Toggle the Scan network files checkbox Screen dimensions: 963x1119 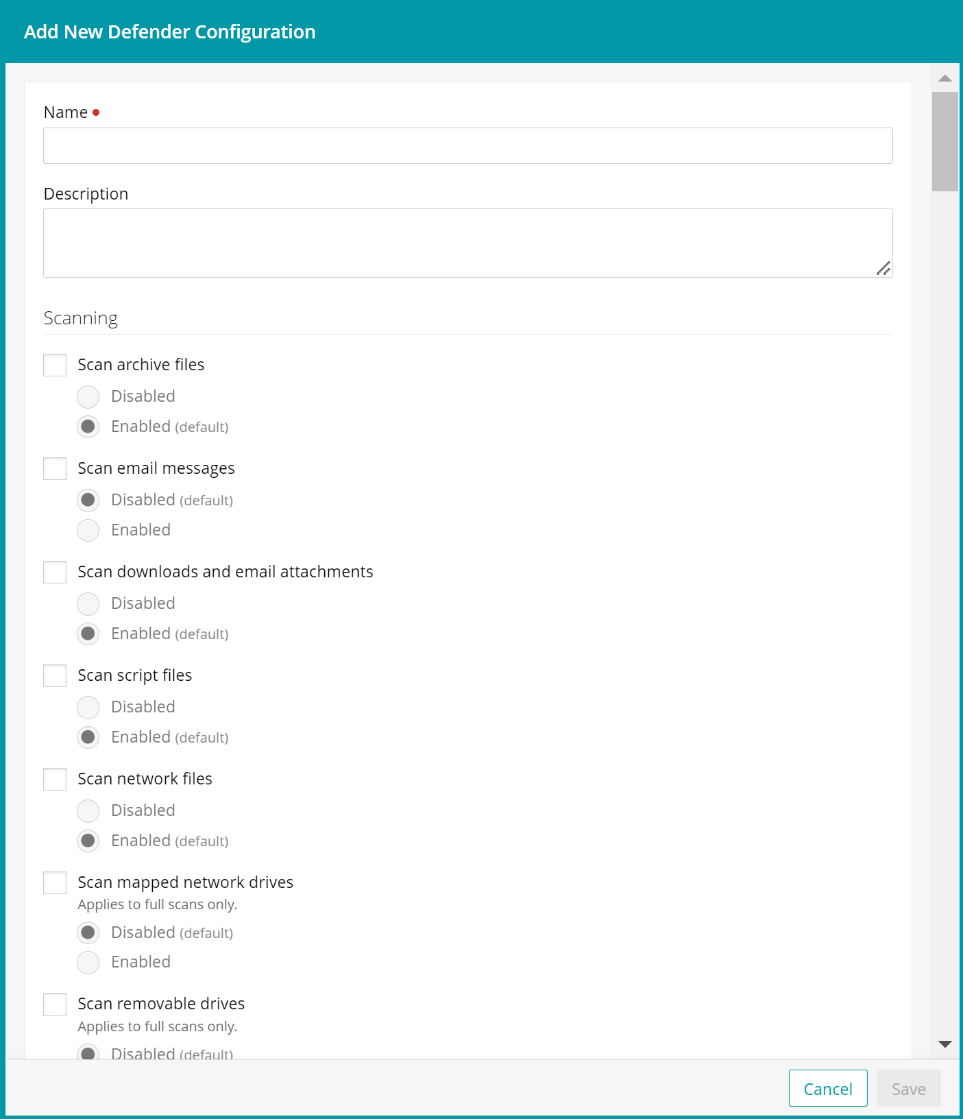coord(55,779)
